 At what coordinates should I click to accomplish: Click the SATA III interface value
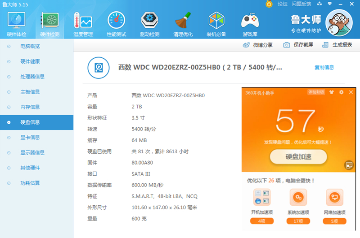tap(141, 174)
